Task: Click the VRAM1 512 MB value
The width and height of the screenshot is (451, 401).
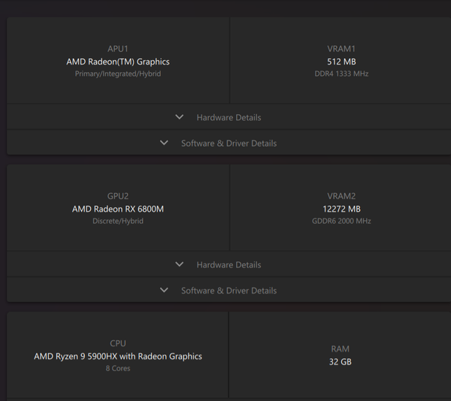Action: (x=341, y=62)
